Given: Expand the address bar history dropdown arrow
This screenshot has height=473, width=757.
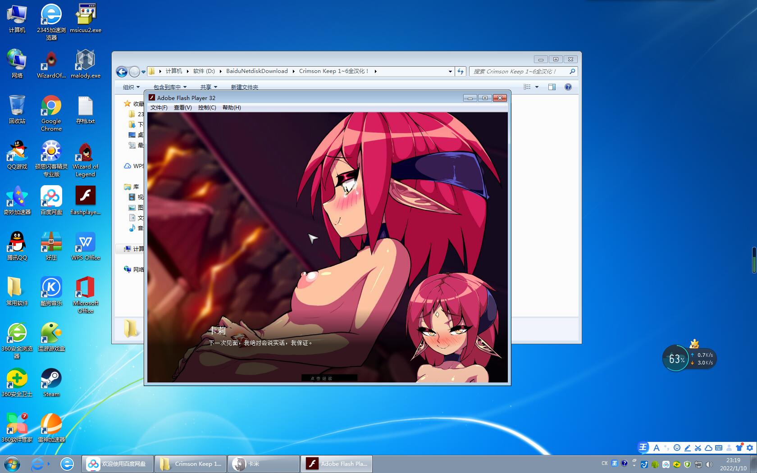Looking at the screenshot, I should (450, 71).
